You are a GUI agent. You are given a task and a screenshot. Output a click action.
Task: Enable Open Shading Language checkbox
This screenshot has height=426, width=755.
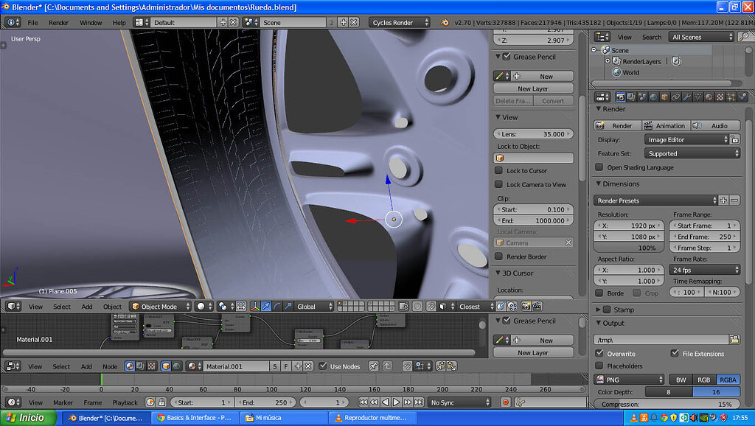click(599, 167)
